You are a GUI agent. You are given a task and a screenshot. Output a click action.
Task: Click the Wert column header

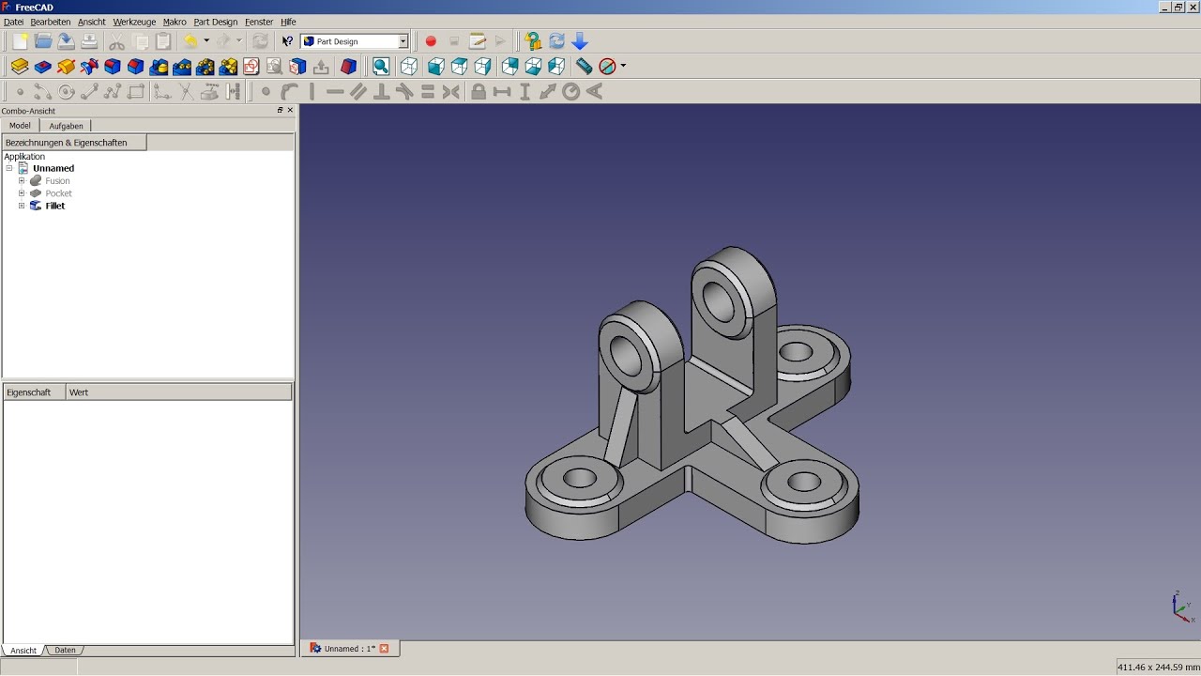click(x=179, y=392)
